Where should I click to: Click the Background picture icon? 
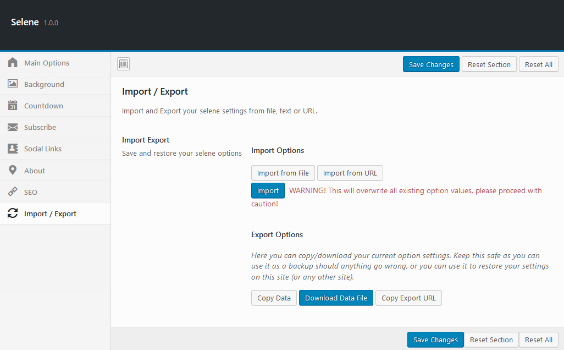[x=13, y=84]
